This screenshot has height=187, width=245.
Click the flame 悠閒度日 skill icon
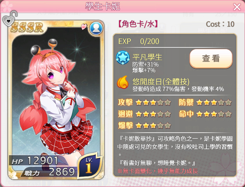point(123,82)
